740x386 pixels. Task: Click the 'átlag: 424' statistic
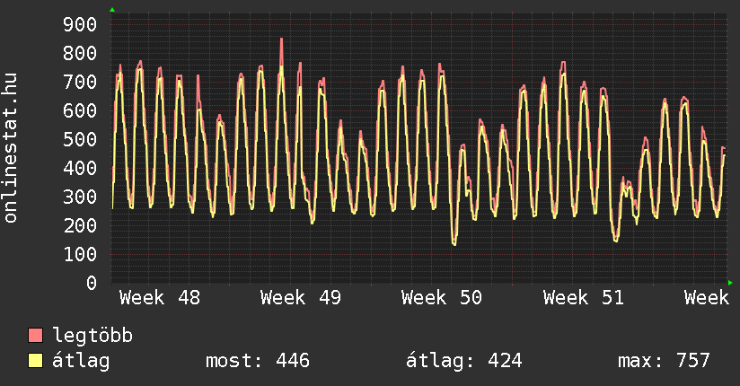(464, 362)
